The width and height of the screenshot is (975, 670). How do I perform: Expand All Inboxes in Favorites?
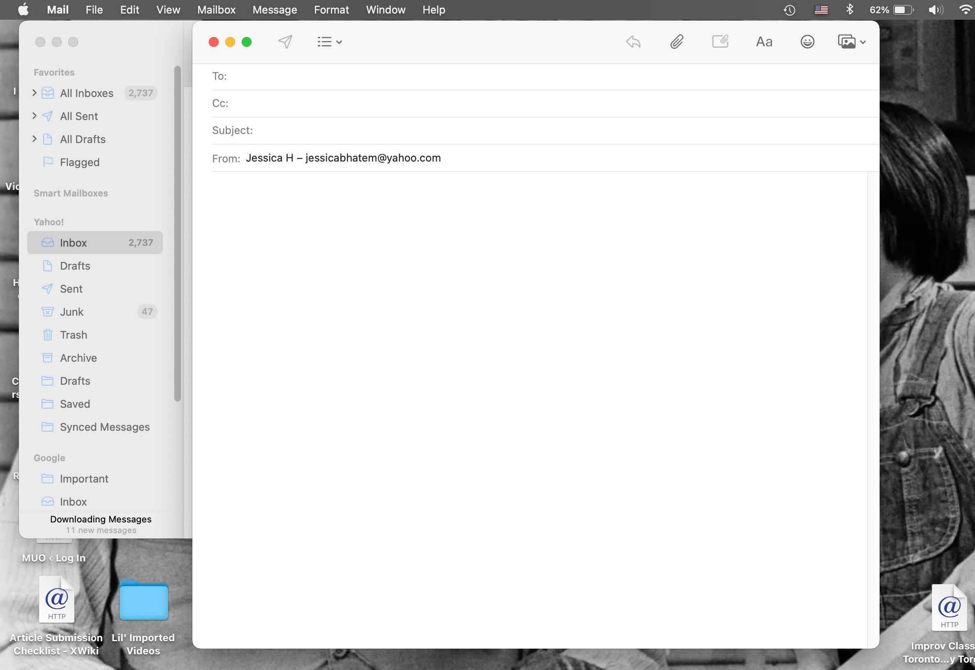tap(35, 93)
